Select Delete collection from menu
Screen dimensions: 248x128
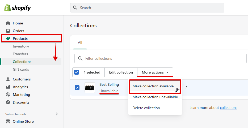point(146,108)
